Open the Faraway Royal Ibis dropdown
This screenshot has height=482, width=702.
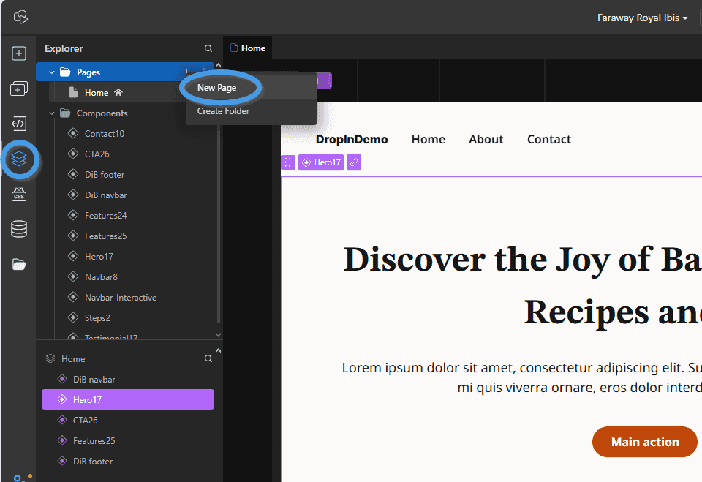pos(642,18)
